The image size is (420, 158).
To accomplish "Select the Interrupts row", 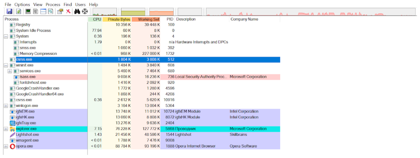I will click(142, 42).
